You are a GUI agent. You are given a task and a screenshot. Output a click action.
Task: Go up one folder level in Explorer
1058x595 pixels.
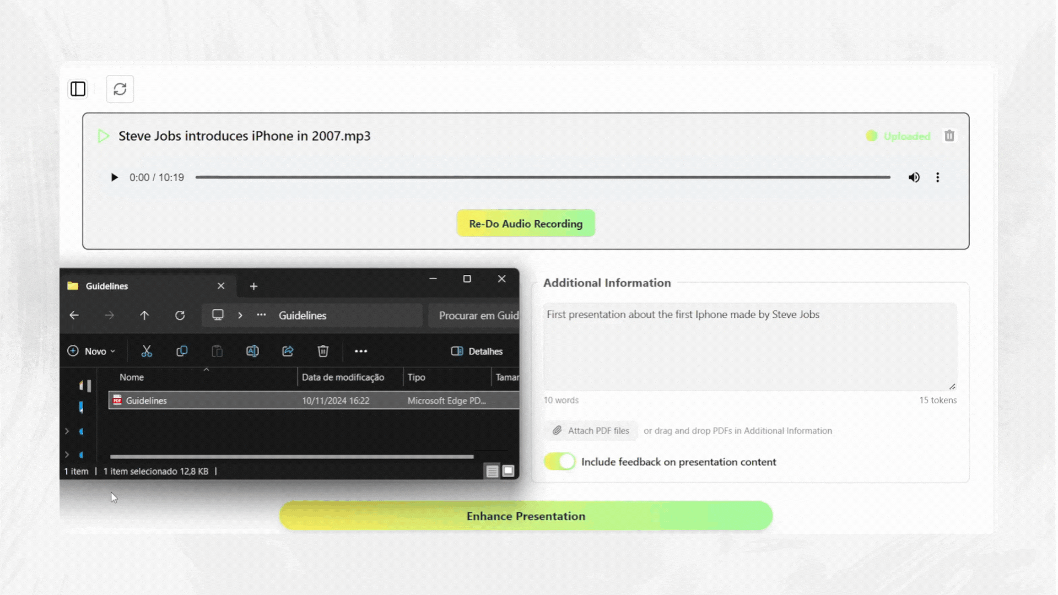pos(144,315)
